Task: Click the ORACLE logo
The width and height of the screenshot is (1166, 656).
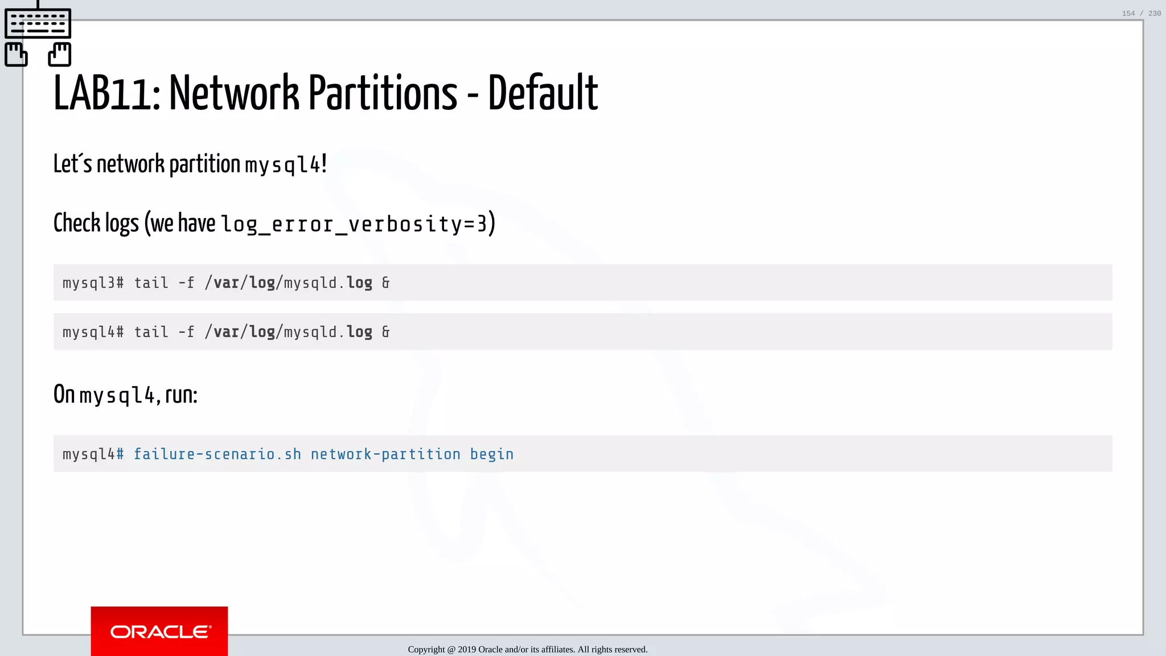Action: 159,631
